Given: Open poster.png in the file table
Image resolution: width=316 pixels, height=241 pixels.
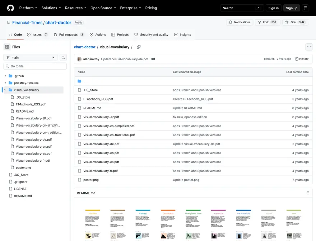Looking at the screenshot, I should click(x=91, y=180).
